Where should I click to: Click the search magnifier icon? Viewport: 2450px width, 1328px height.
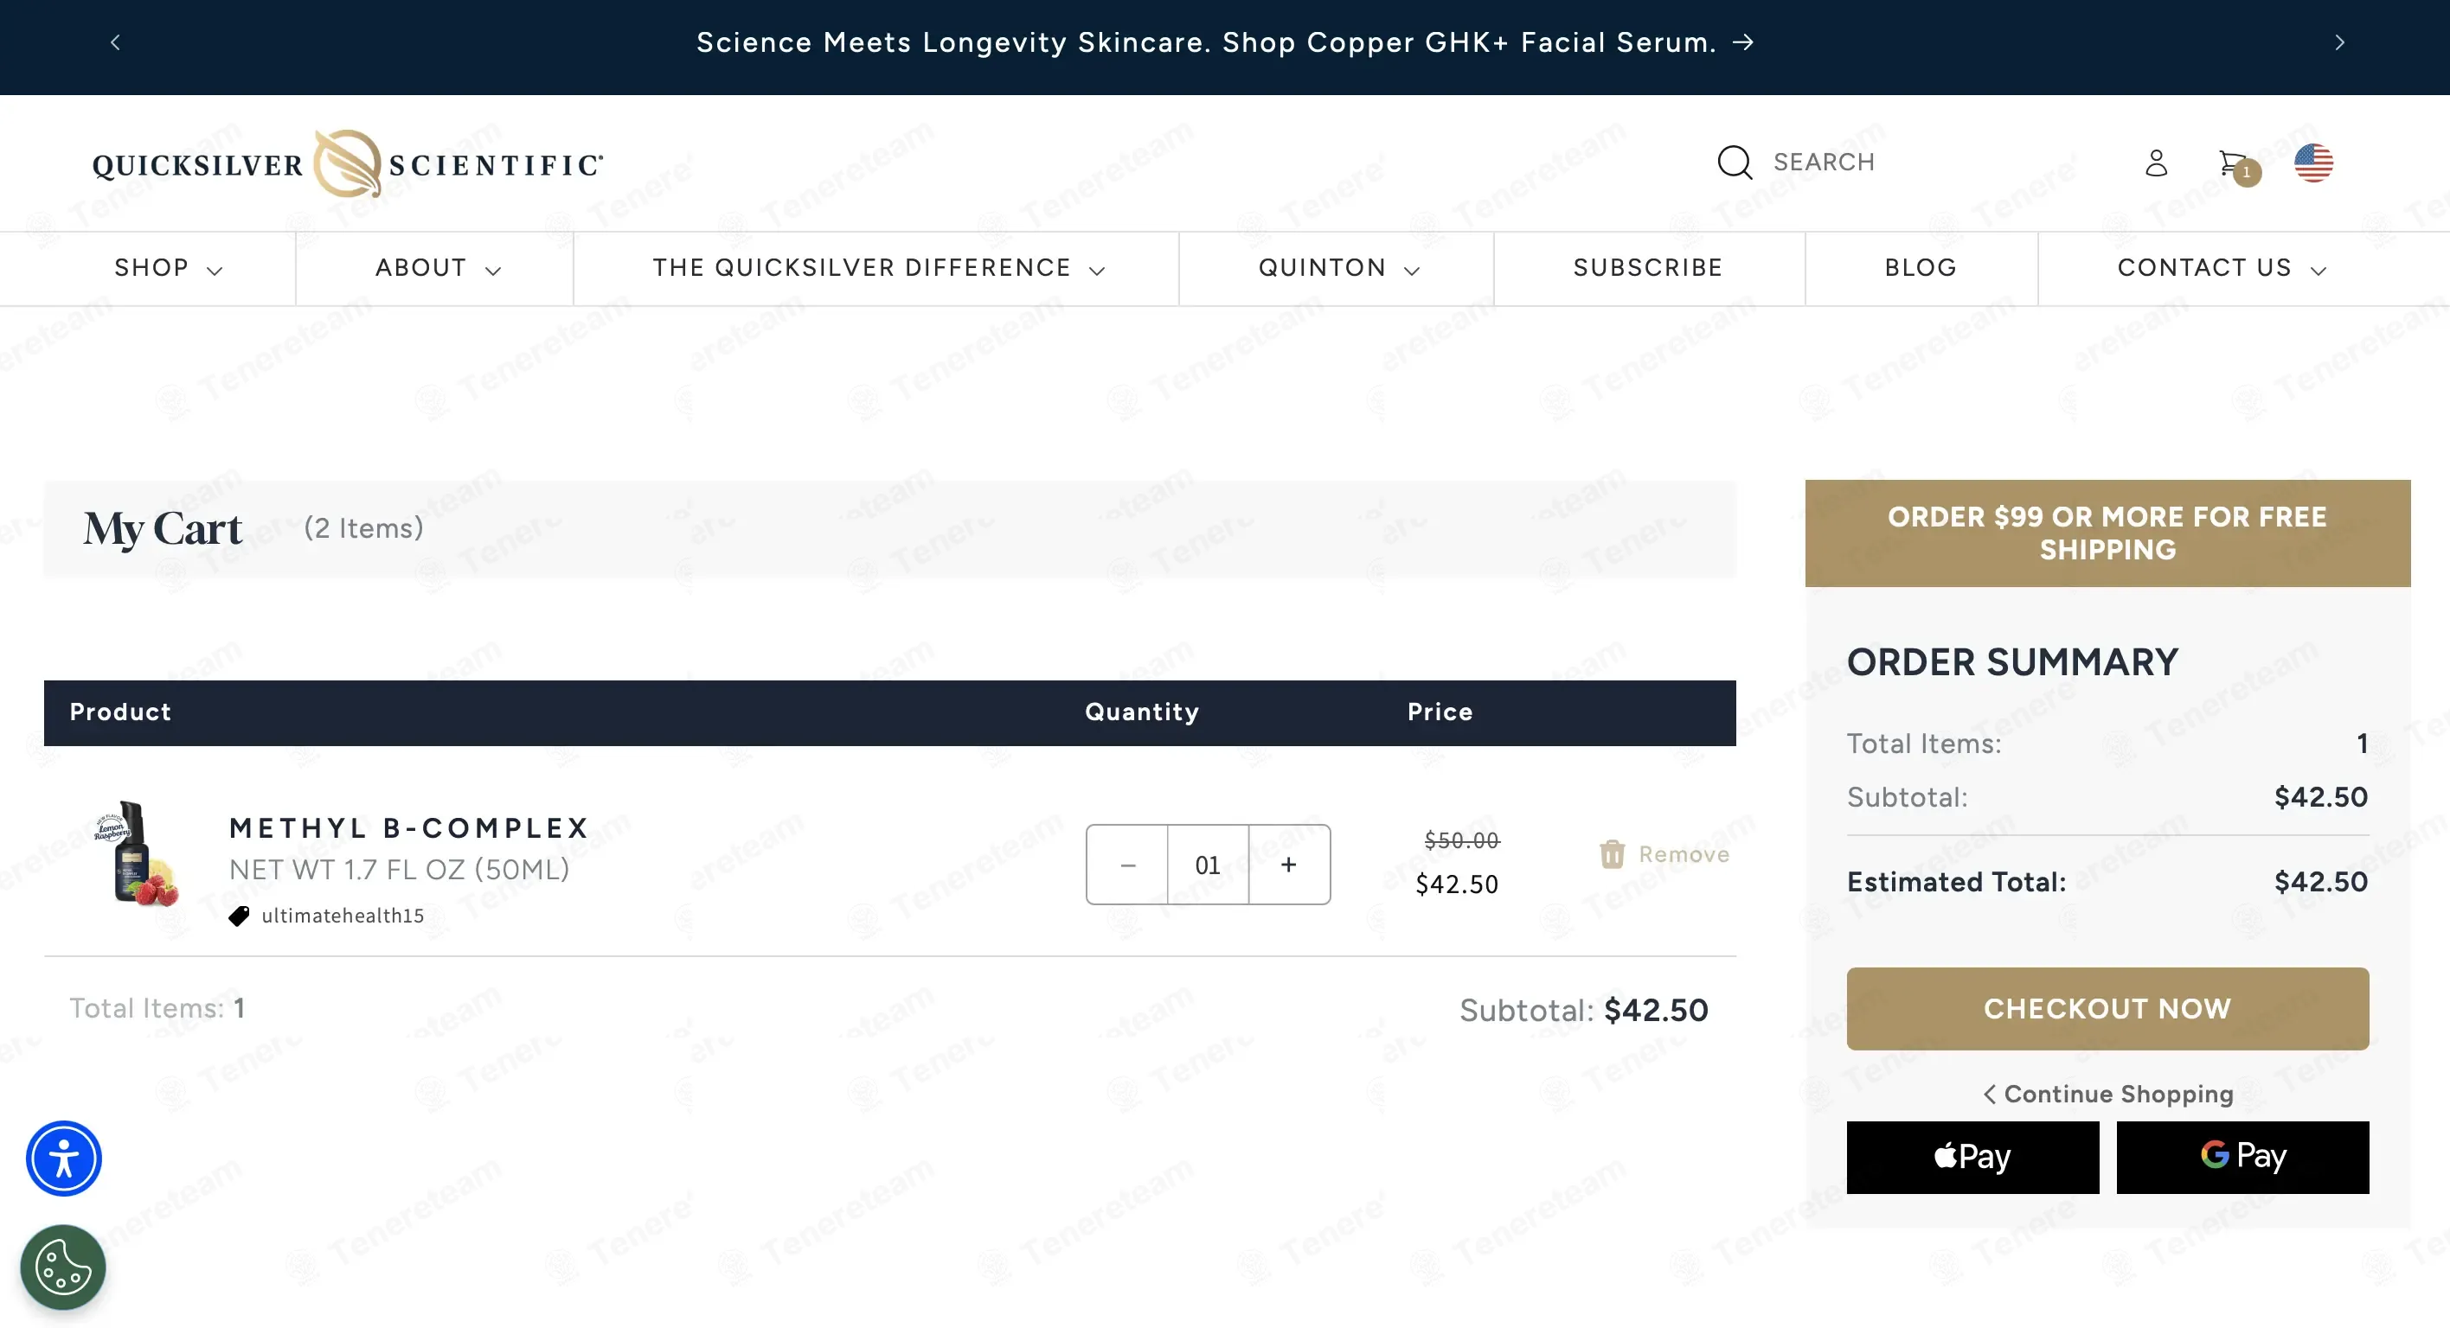pyautogui.click(x=1734, y=163)
